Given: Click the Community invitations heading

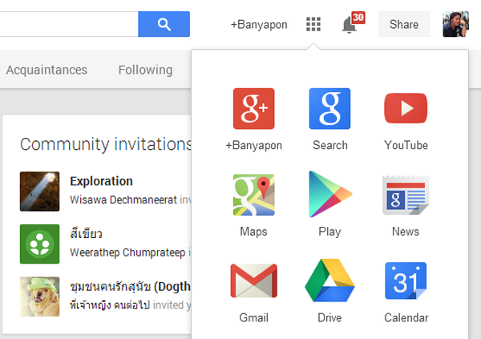Looking at the screenshot, I should pos(106,144).
